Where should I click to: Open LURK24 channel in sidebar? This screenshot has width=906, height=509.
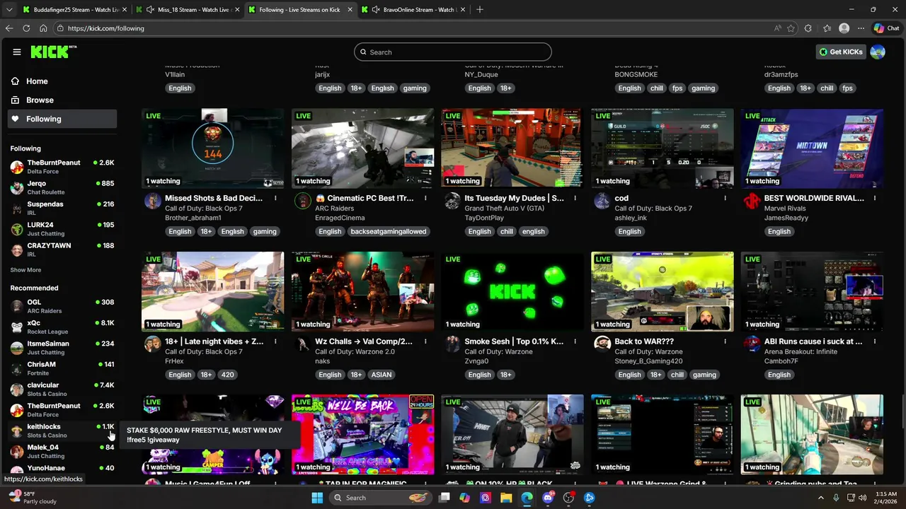pos(63,229)
